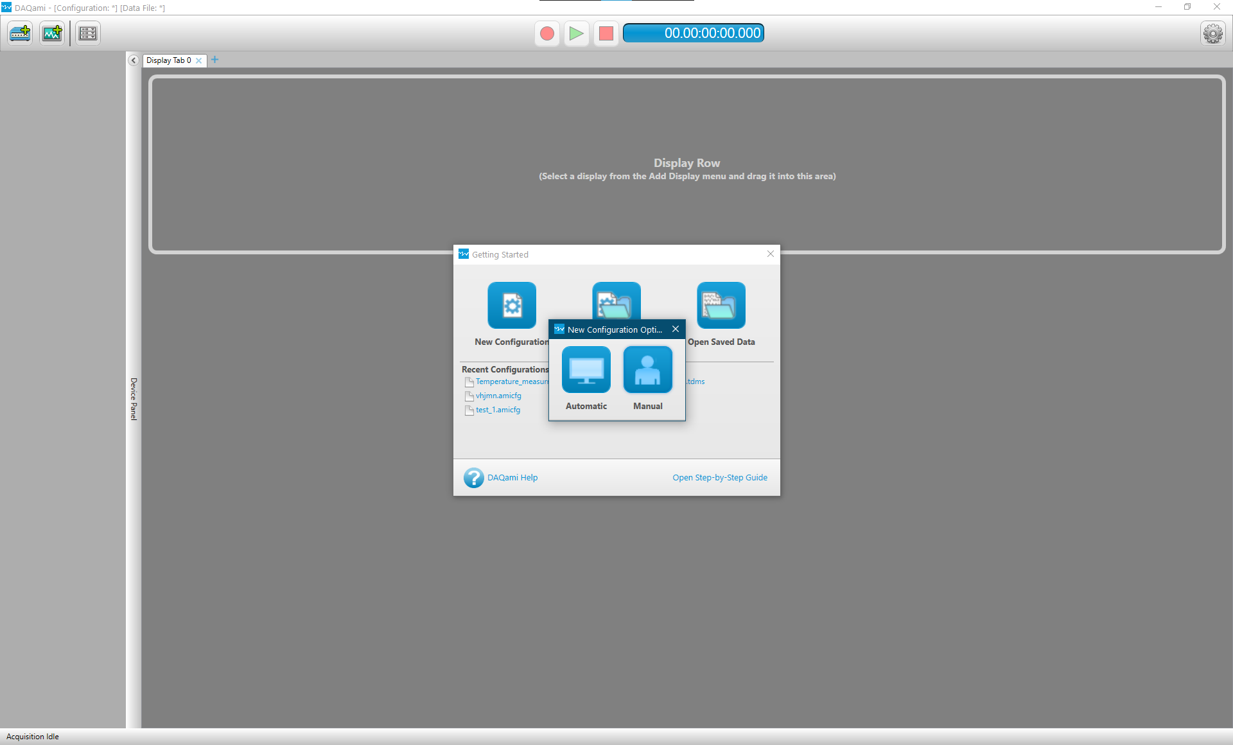Image resolution: width=1233 pixels, height=745 pixels.
Task: Click the Add Device toolbar icon
Action: click(x=21, y=33)
